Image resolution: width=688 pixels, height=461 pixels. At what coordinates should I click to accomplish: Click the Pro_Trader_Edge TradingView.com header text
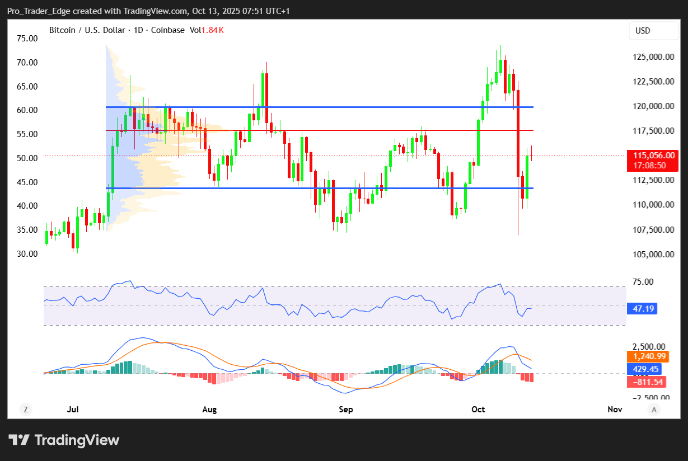[x=148, y=11]
